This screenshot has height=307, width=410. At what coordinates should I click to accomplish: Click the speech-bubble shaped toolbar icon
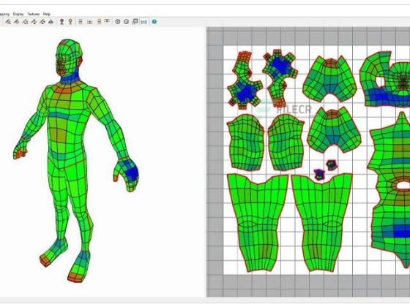[135, 22]
